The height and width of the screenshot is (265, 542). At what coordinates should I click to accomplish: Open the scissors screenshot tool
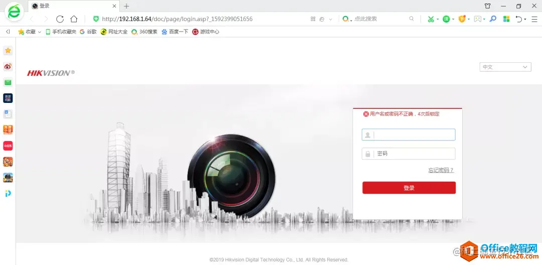pyautogui.click(x=431, y=19)
